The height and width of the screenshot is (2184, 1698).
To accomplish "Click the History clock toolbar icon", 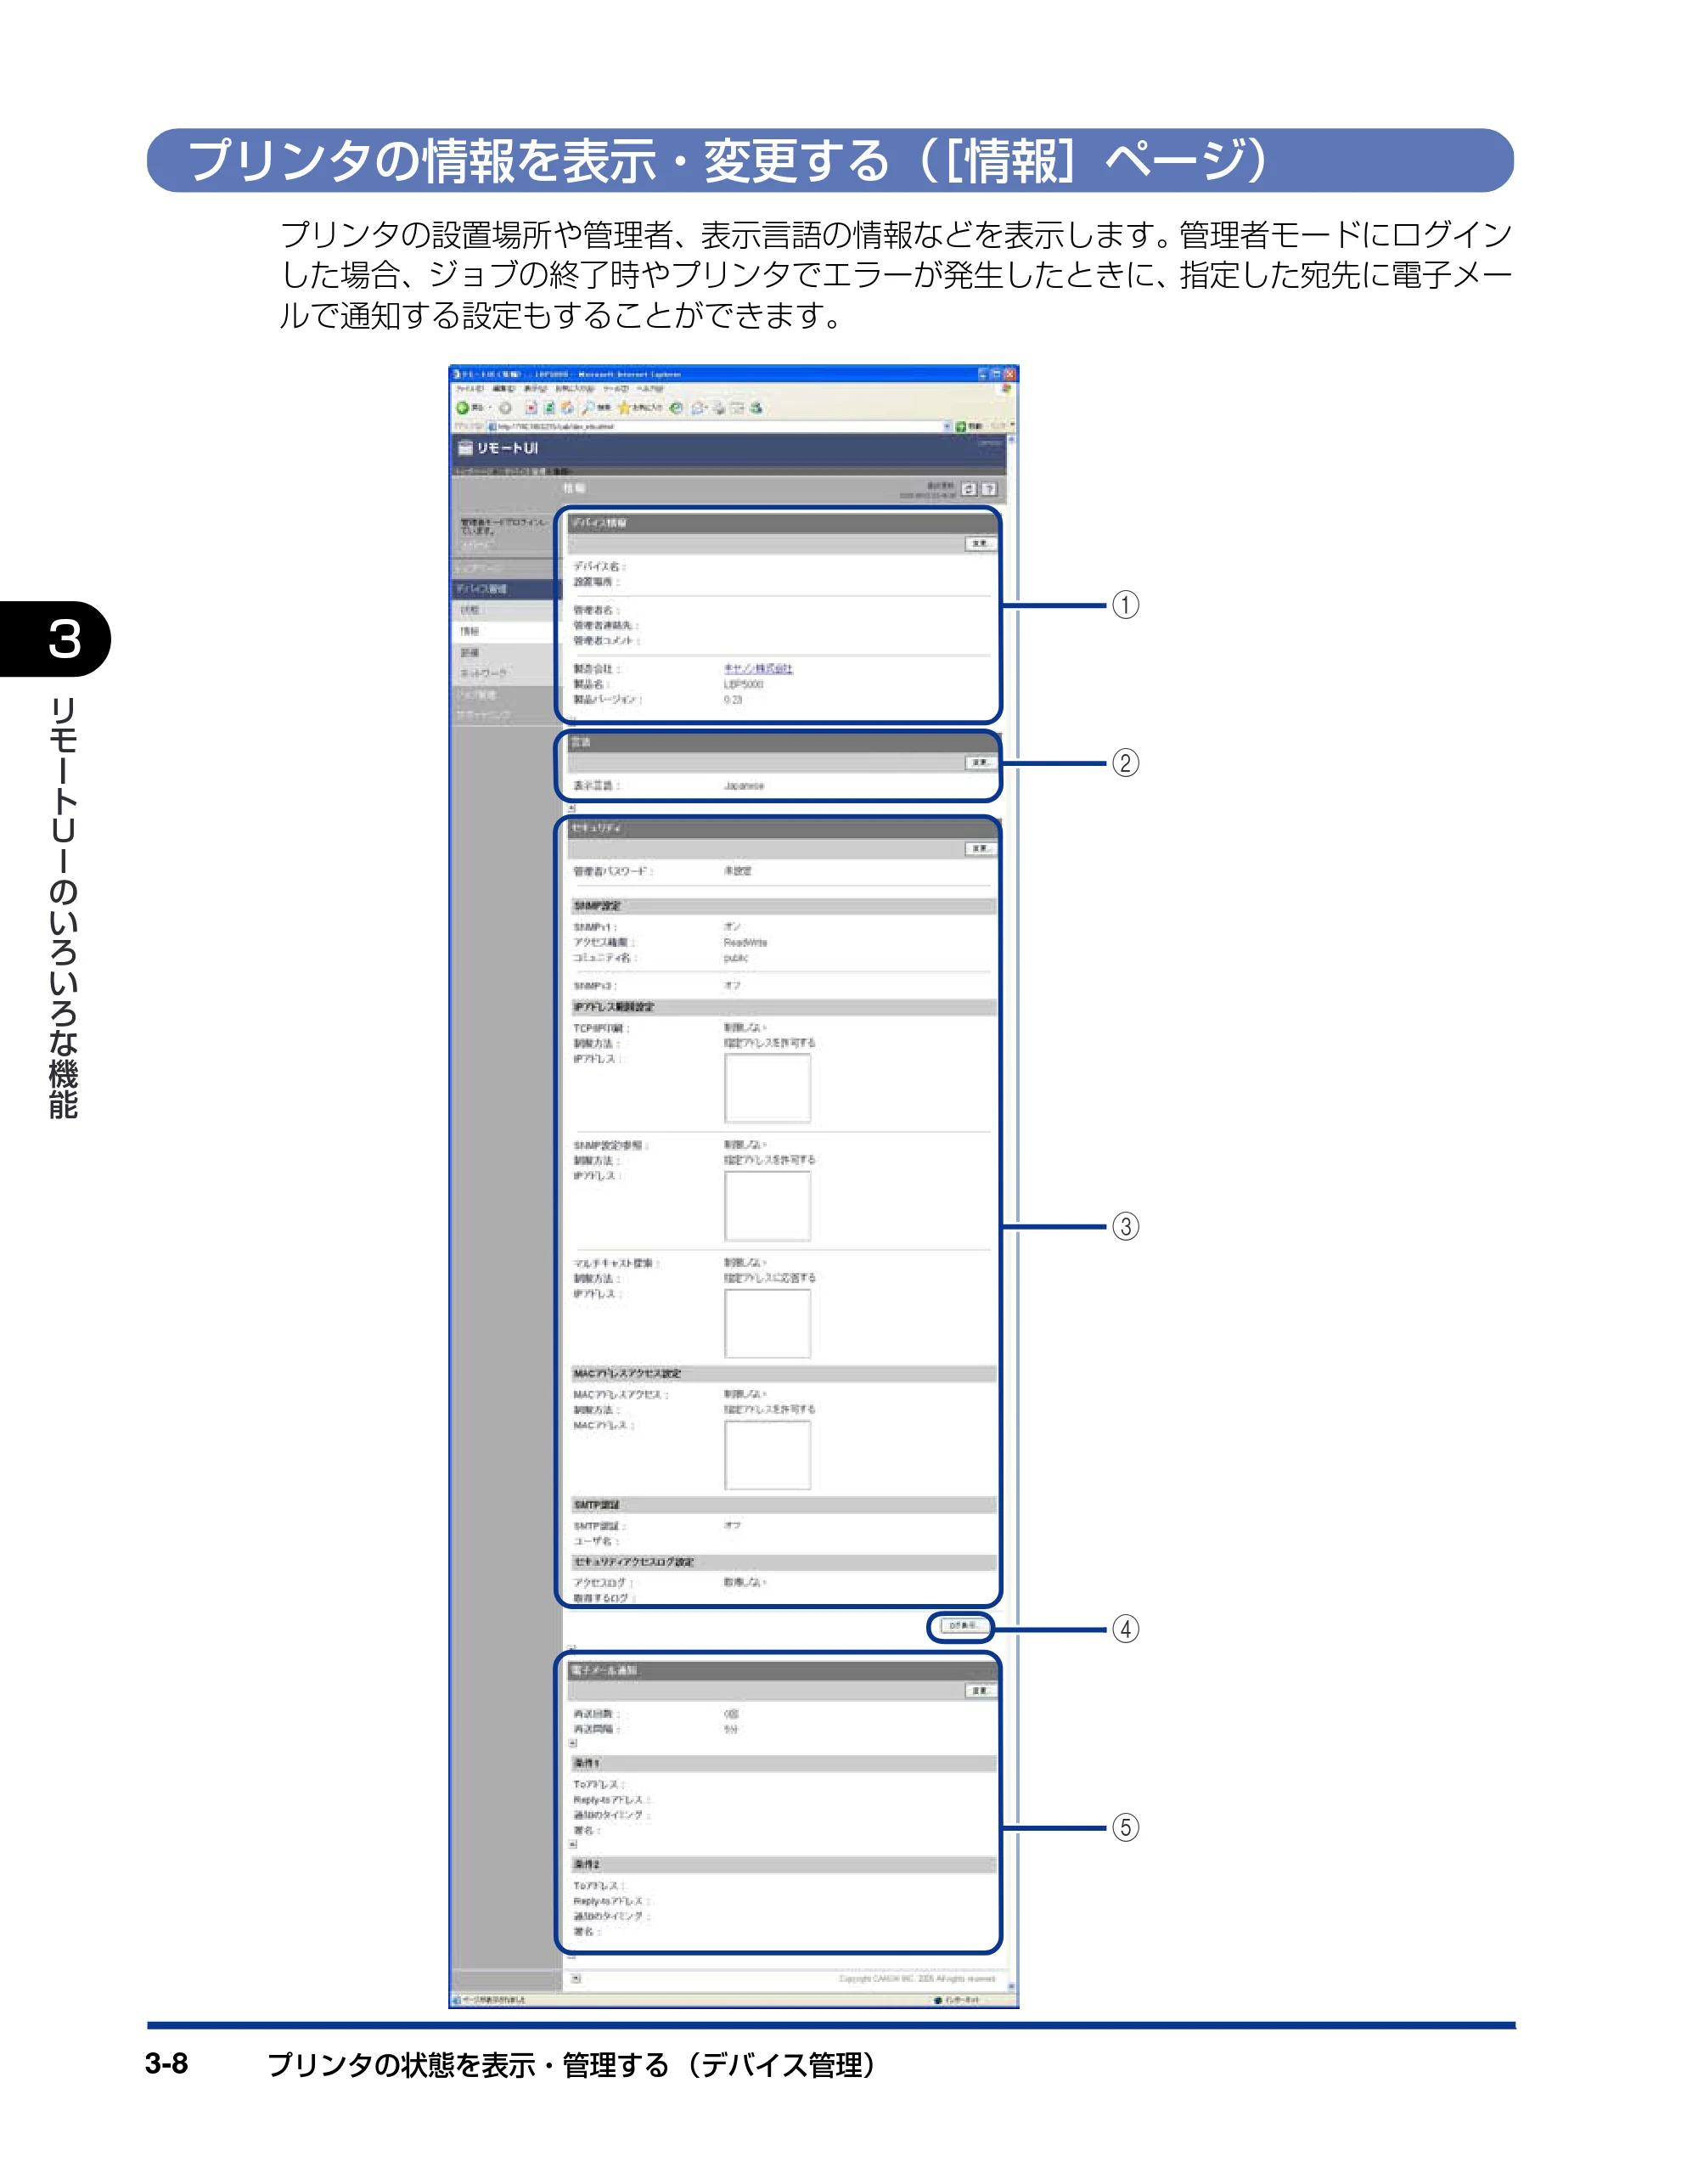I will point(677,408).
